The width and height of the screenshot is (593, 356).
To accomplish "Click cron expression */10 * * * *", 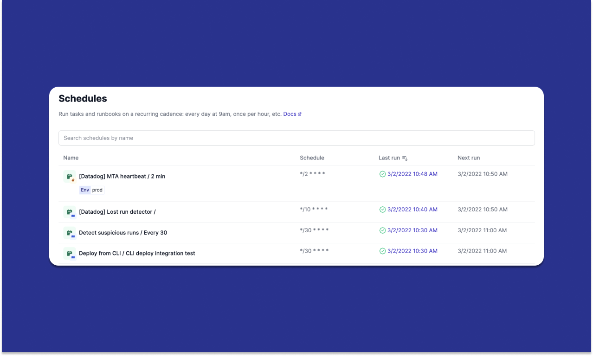I will click(x=314, y=210).
